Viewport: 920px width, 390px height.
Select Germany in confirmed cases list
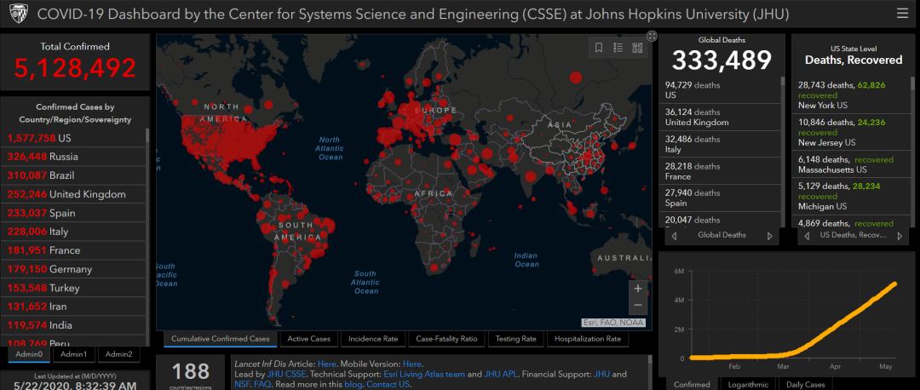tap(73, 269)
